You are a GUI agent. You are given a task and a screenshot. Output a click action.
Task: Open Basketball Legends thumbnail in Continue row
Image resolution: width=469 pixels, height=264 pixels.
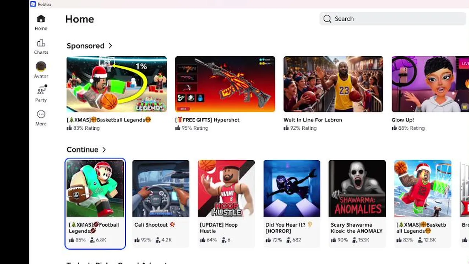(423, 188)
